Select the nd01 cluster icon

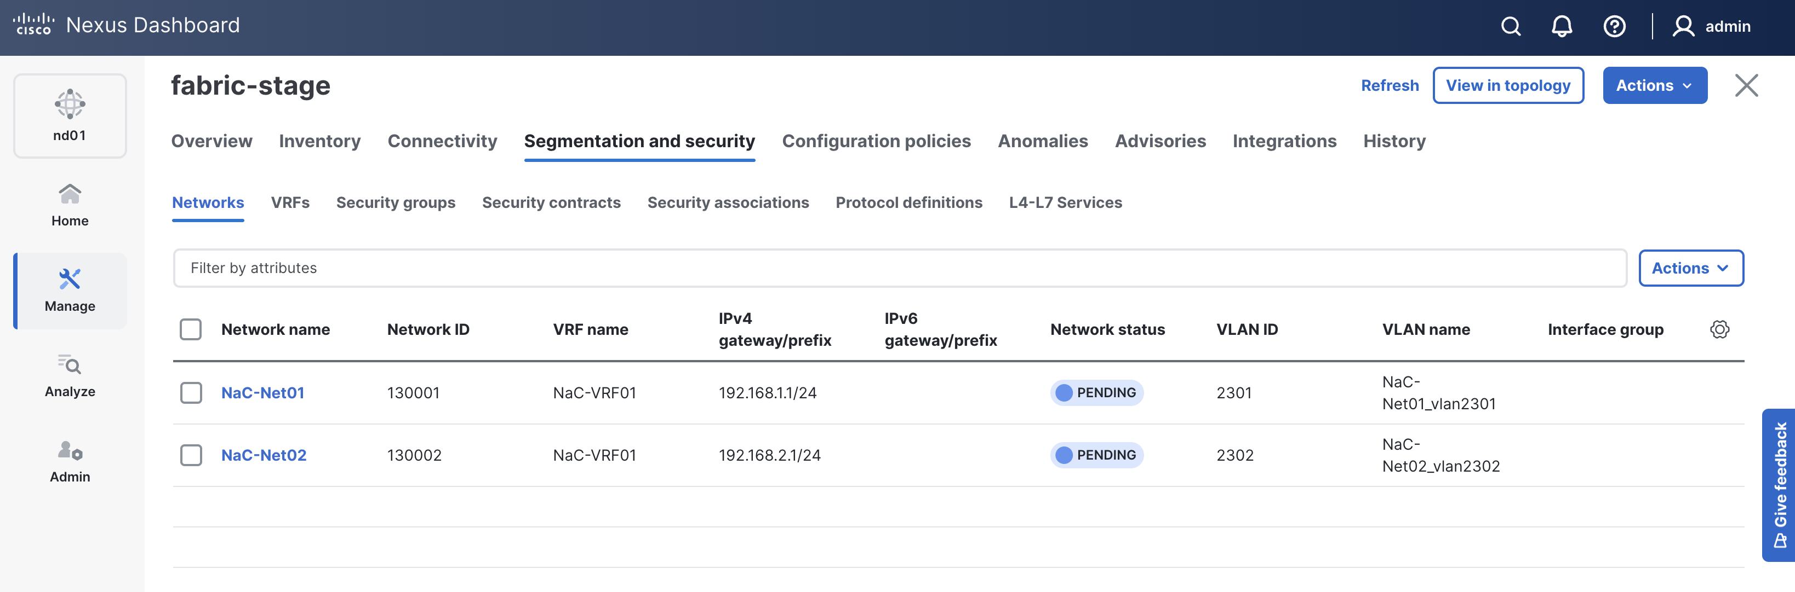click(70, 115)
